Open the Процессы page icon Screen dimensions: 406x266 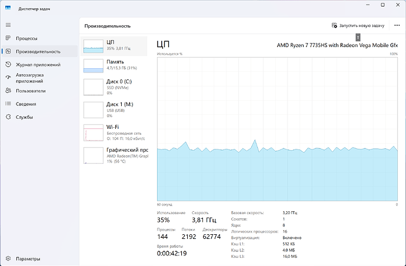click(x=8, y=38)
